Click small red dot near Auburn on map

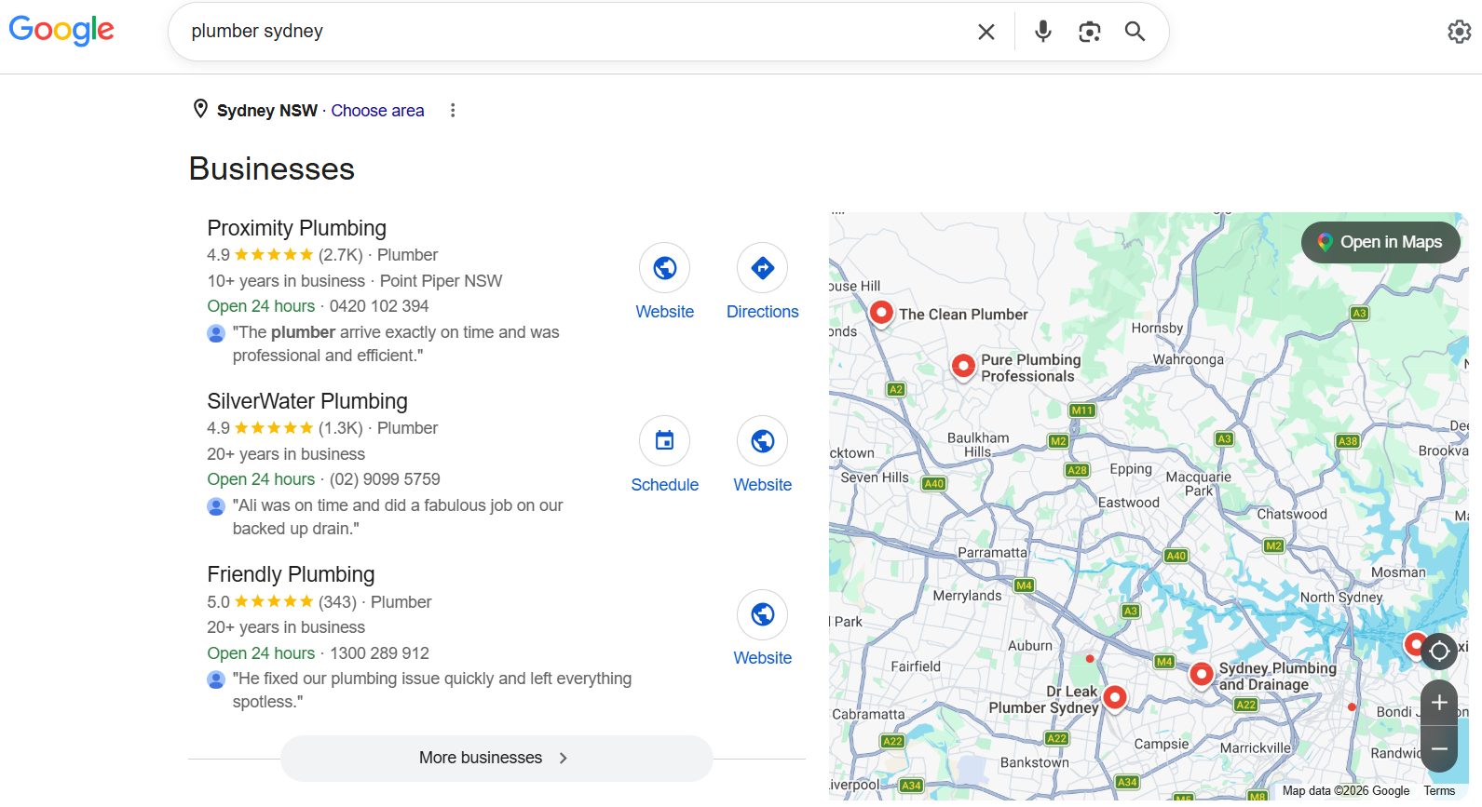[1090, 659]
